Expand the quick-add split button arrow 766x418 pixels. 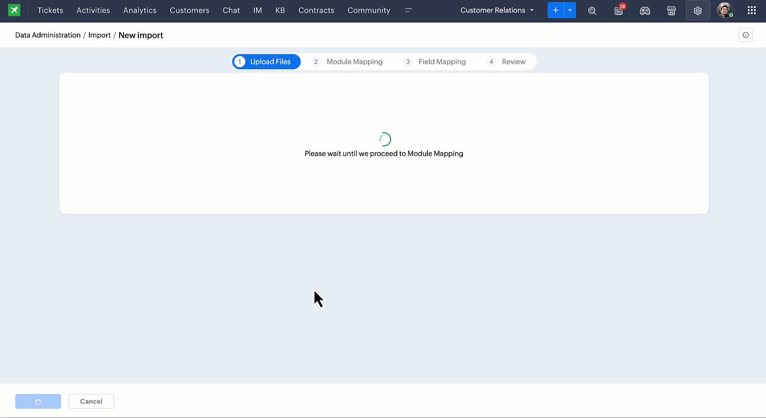coord(570,9)
